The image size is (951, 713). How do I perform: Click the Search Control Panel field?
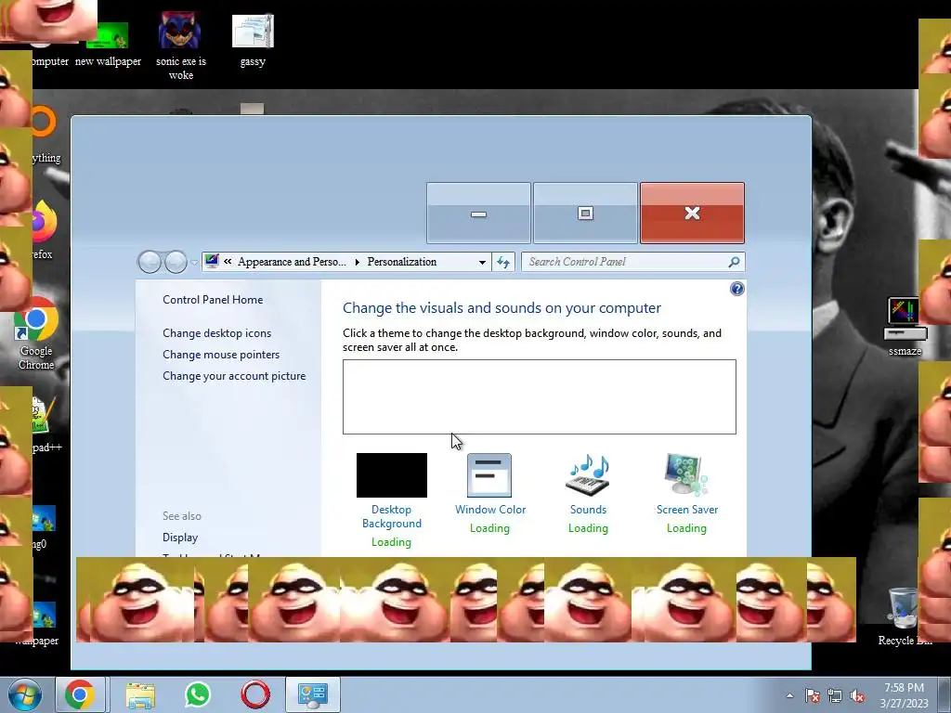(633, 262)
